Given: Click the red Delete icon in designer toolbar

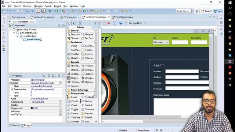Looking at the screenshot, I should 109,23.
